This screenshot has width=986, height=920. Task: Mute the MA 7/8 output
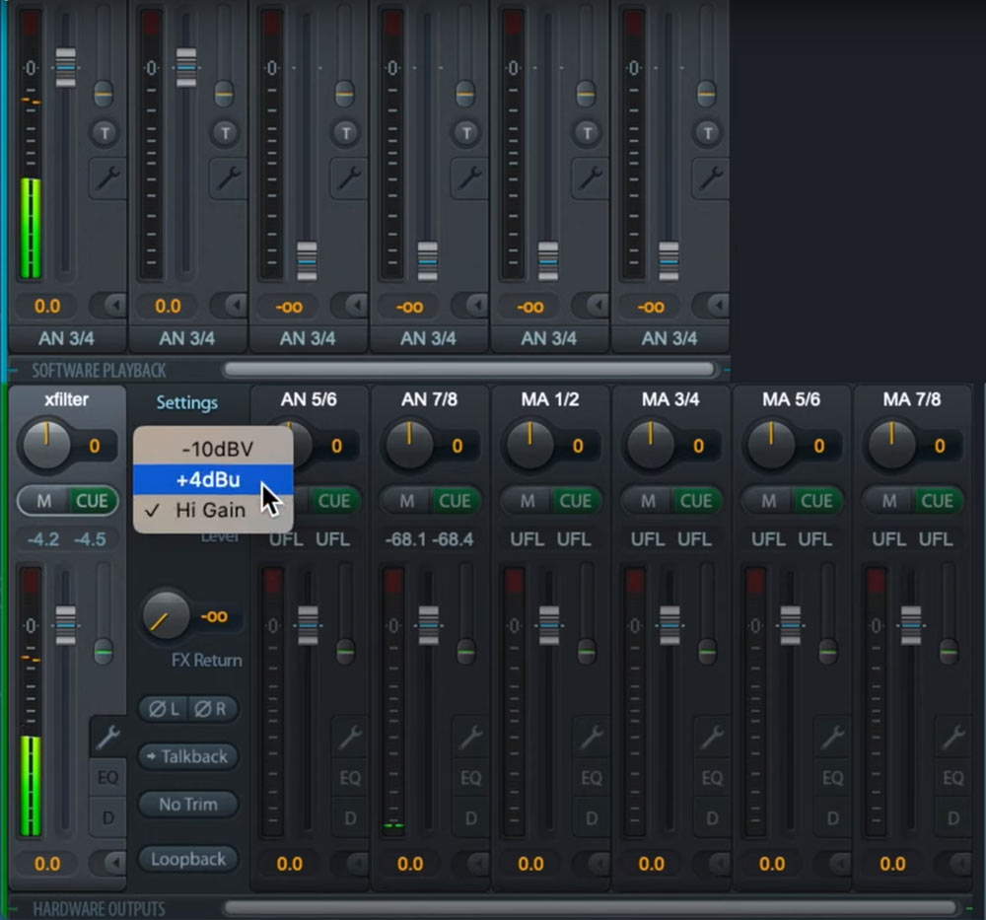click(x=889, y=501)
